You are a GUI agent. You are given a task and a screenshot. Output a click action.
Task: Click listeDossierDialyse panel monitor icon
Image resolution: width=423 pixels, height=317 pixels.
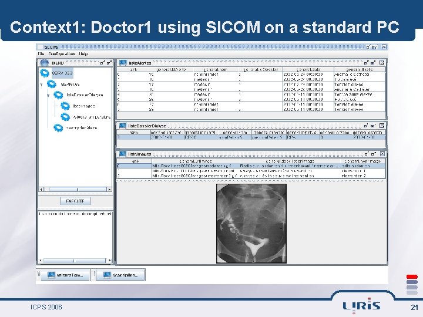coord(123,126)
